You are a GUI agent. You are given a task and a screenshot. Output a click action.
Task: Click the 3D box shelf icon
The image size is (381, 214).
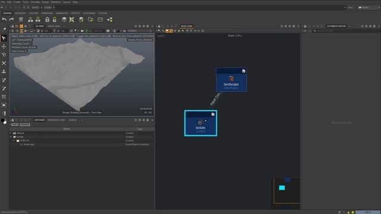pos(64,20)
